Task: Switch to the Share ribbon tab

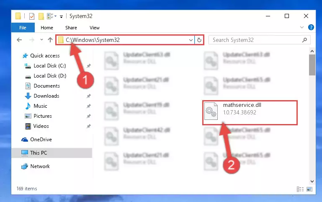Action: click(71, 28)
